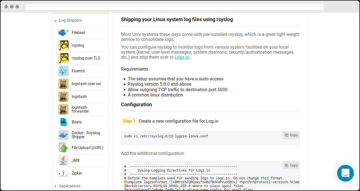360x191 pixels.
Task: Click 'Rsyslog version 5.8.0 and above' line
Action: [160, 84]
